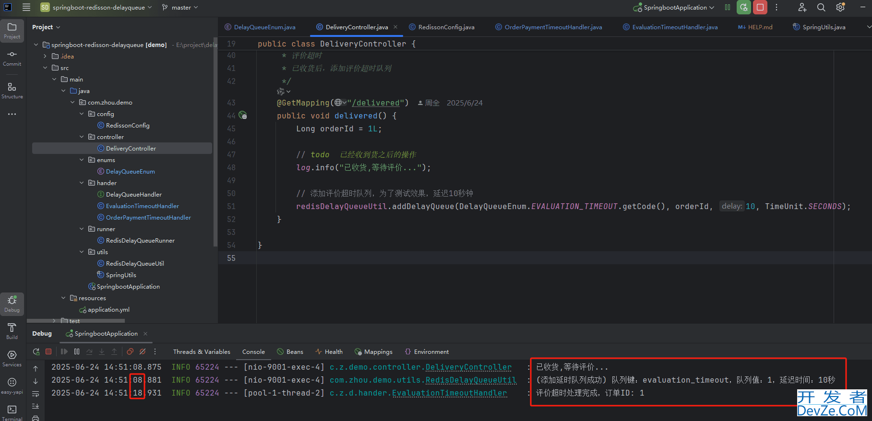Open the Terminal tool window
872x421 pixels.
click(x=12, y=412)
